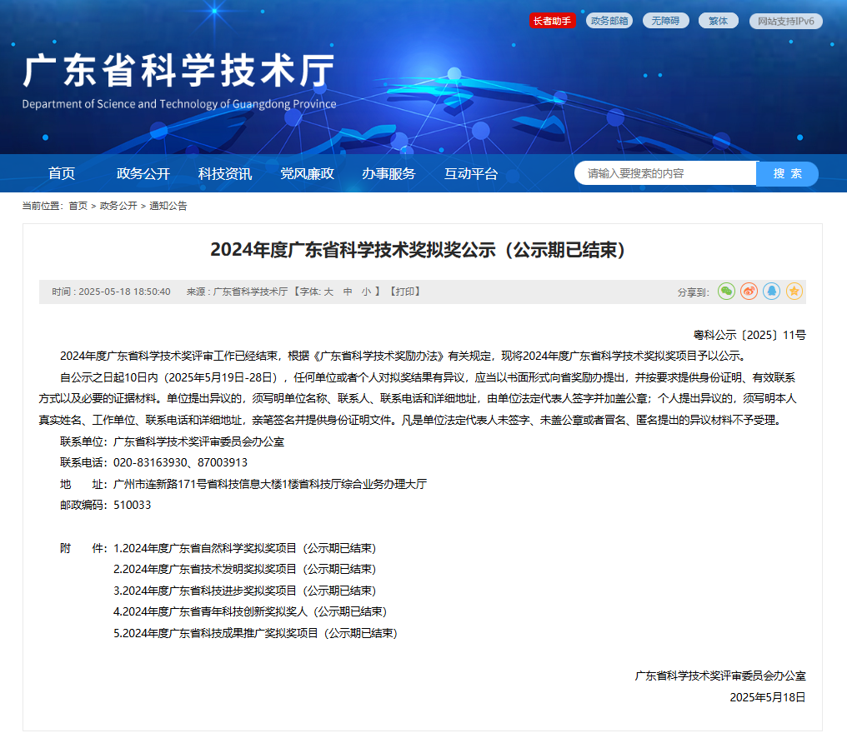Open attachment 1 自然科学奖拟奖项目
Viewport: 847px width, 743px height.
click(244, 548)
